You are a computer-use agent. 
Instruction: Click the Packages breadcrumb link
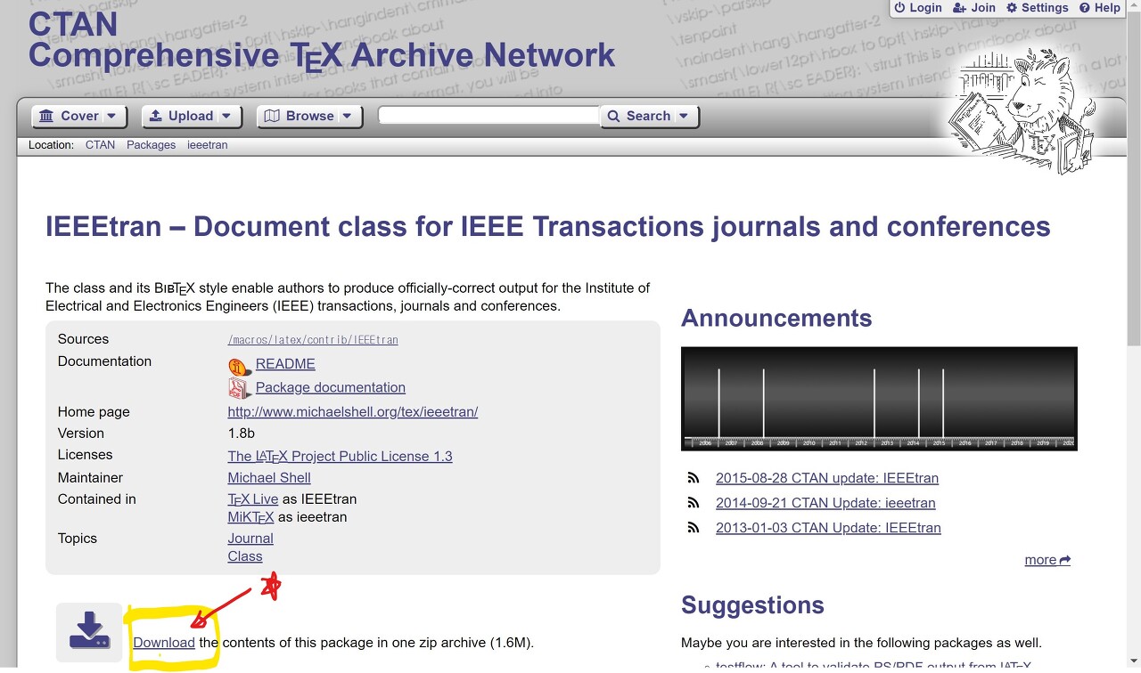151,145
